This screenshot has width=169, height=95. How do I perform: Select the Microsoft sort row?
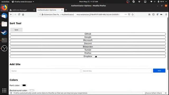coord(88,40)
